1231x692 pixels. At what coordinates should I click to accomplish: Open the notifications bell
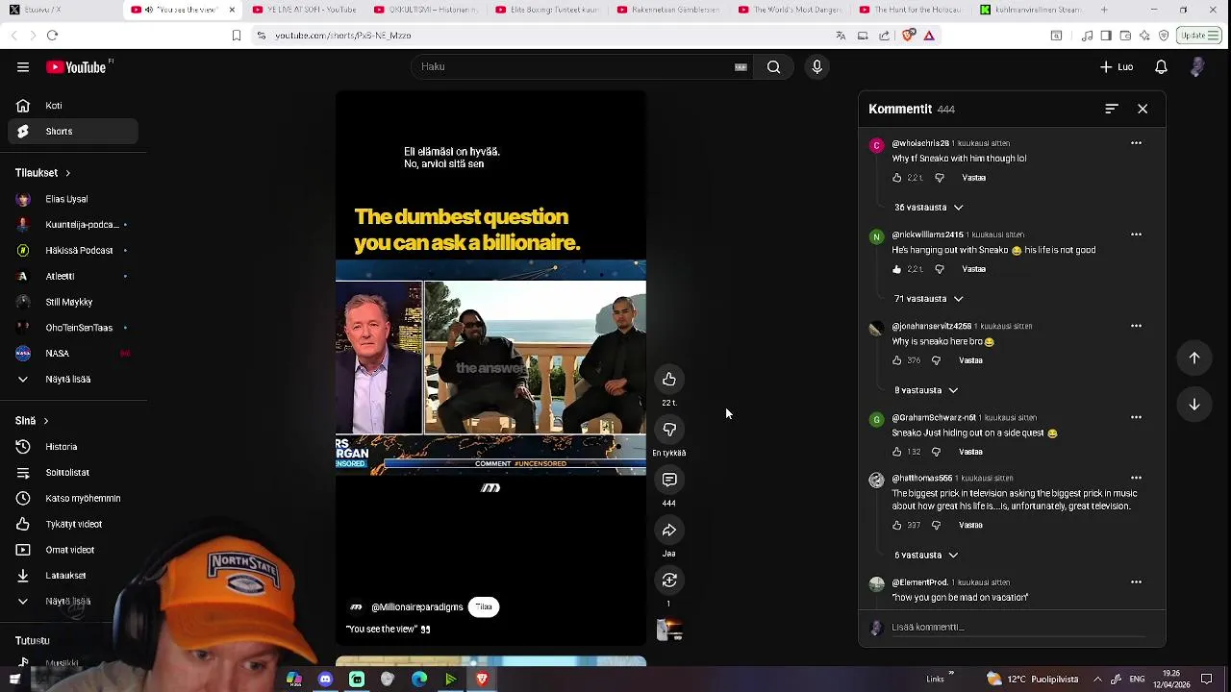pyautogui.click(x=1161, y=67)
